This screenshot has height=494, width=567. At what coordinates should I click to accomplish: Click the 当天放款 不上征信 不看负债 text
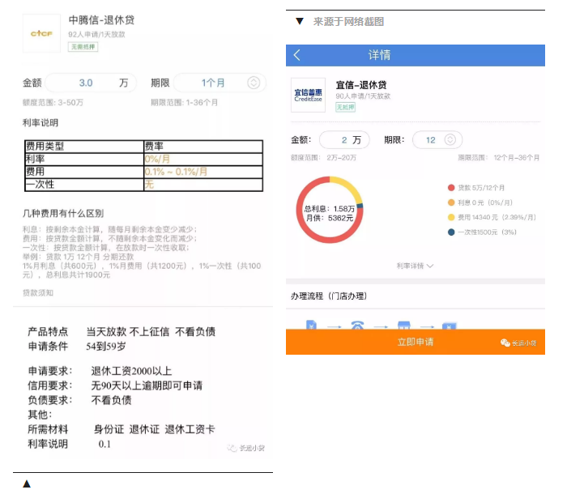click(151, 331)
